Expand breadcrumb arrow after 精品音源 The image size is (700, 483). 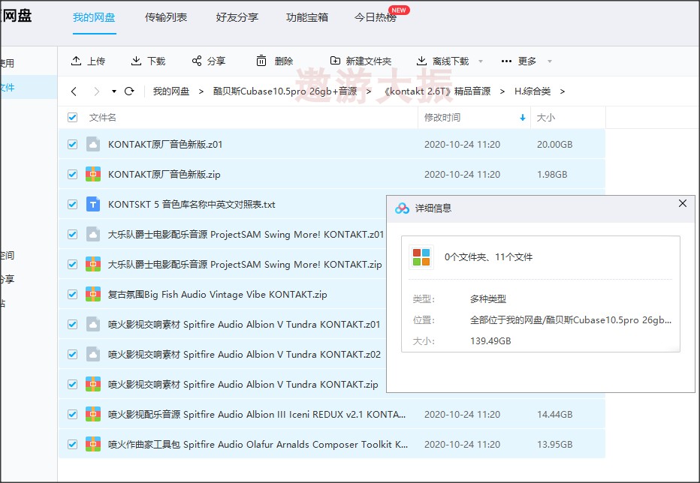tap(502, 91)
